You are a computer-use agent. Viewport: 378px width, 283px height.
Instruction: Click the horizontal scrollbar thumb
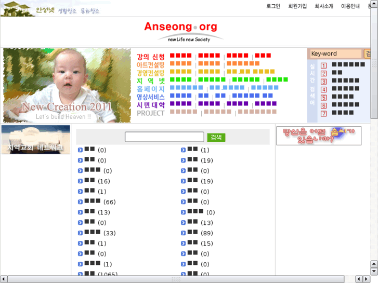click(x=176, y=279)
